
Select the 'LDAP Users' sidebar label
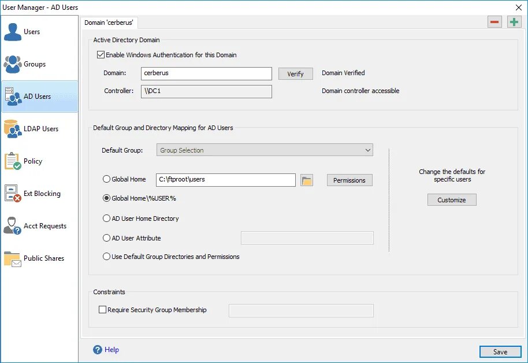pos(41,129)
